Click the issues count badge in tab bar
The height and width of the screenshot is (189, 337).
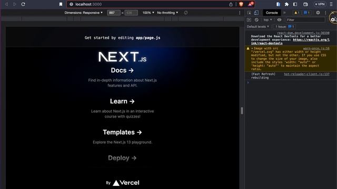pos(306,13)
